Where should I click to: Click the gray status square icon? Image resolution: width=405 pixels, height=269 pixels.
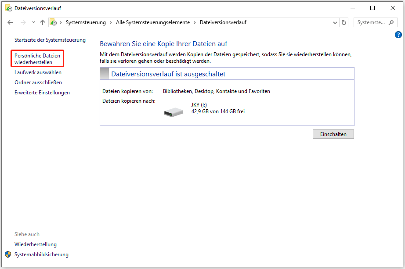coord(105,74)
